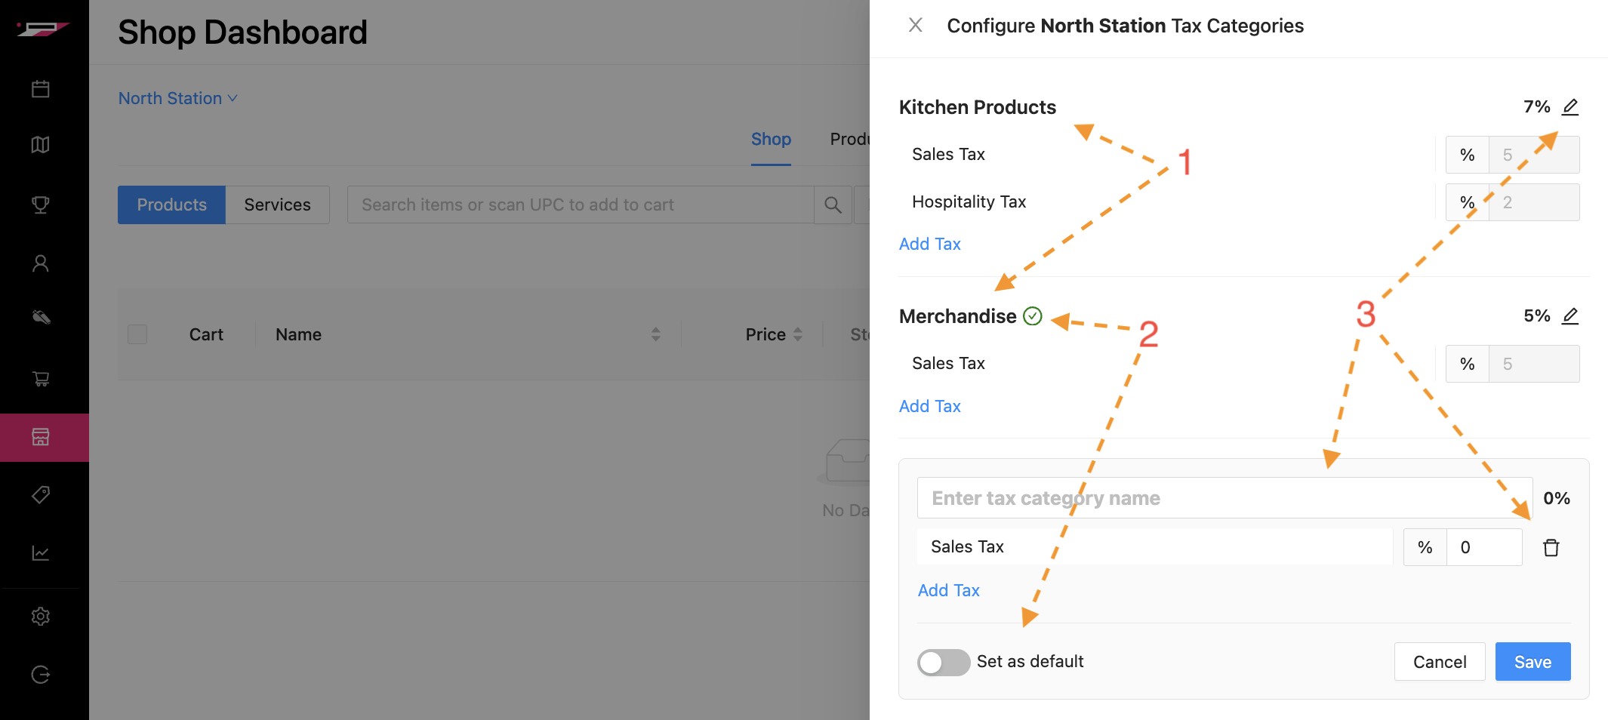
Task: Expand the North Station location dropdown
Action: click(x=177, y=99)
